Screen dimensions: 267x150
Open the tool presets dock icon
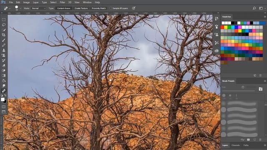[217, 42]
